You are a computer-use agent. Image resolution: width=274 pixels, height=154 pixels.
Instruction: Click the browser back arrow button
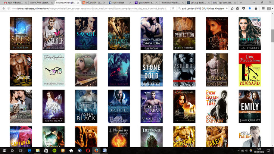(x=4, y=8)
